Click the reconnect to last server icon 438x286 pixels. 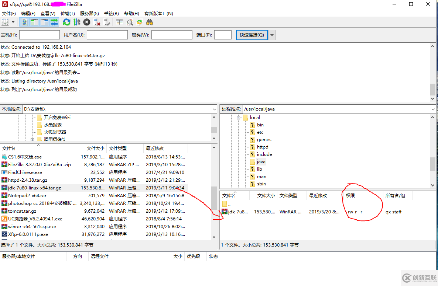tap(107, 22)
